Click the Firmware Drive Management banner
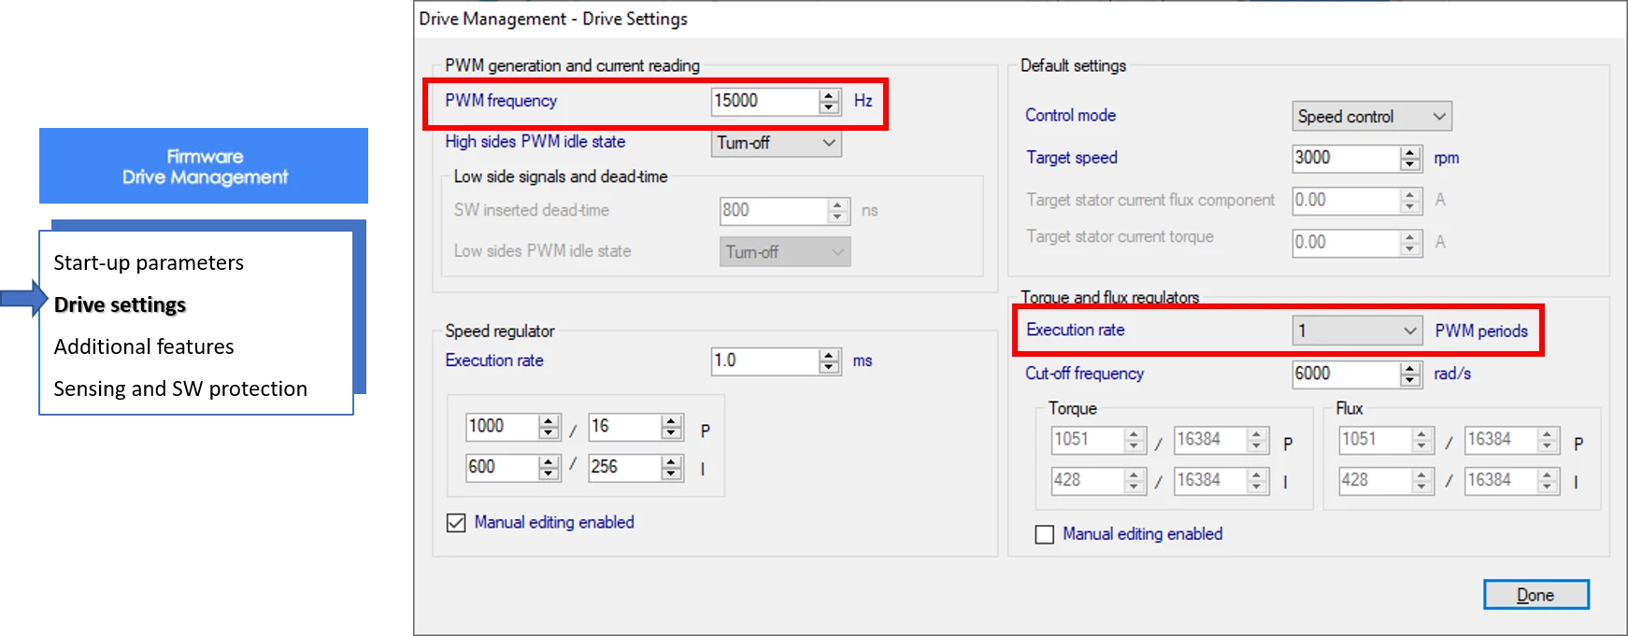1628x636 pixels. point(204,166)
